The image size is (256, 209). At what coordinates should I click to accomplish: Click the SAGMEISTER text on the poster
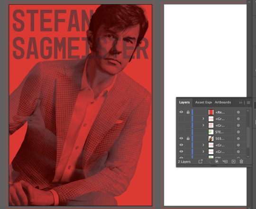coord(81,48)
